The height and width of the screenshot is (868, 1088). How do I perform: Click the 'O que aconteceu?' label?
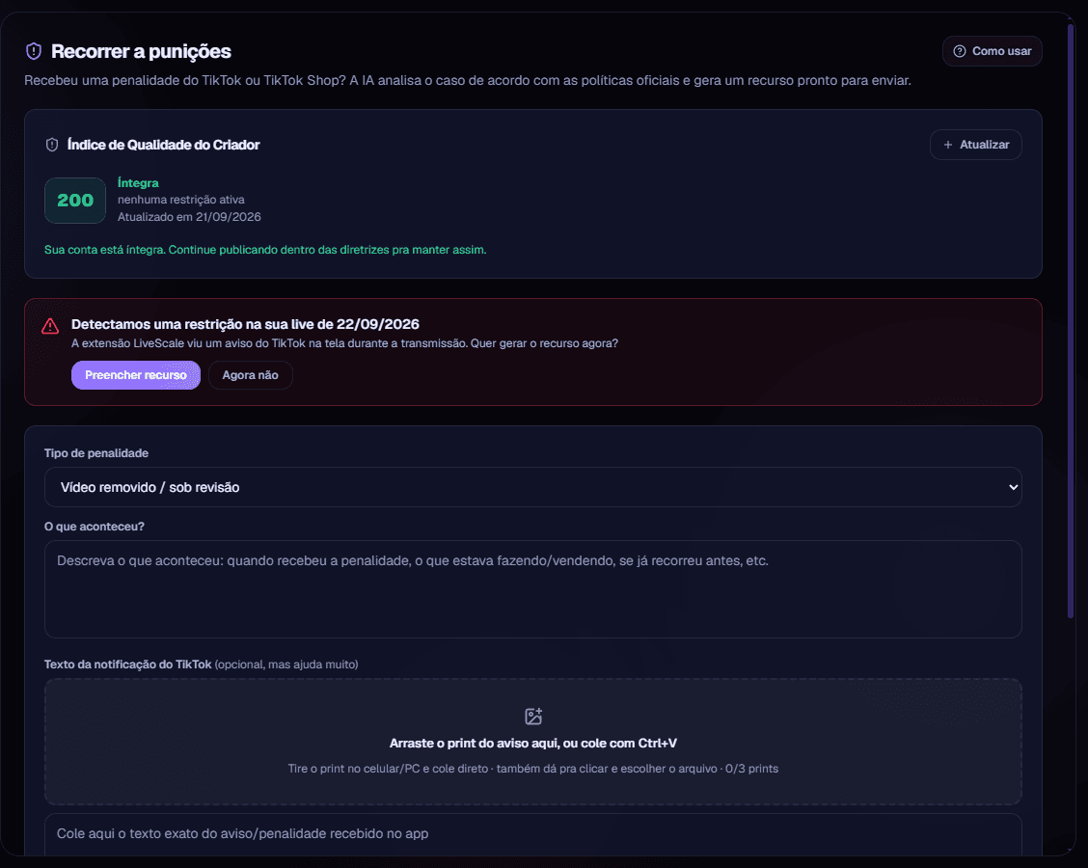tap(95, 527)
